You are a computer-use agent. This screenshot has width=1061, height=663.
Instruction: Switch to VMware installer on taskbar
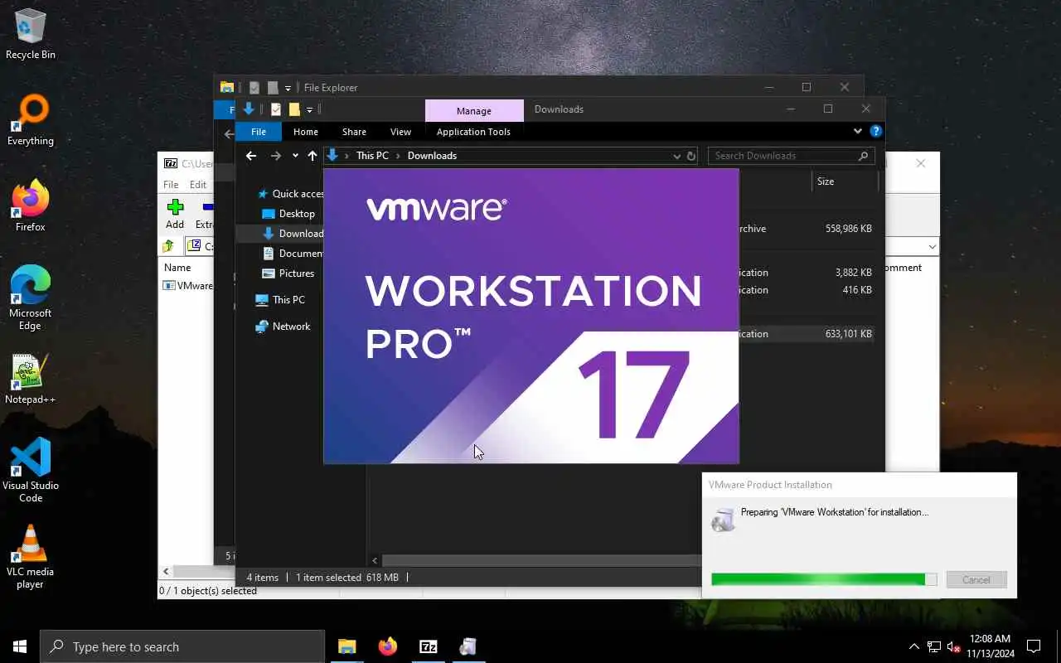(x=468, y=646)
